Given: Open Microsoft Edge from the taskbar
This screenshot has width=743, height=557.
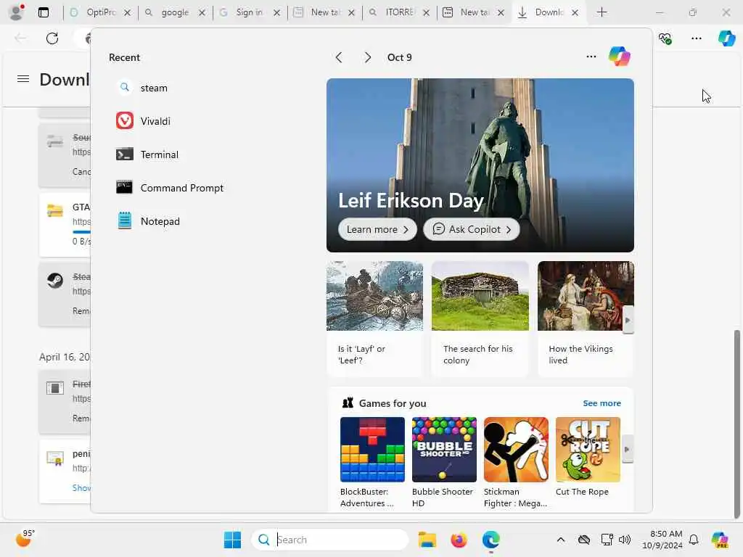Looking at the screenshot, I should [x=491, y=540].
